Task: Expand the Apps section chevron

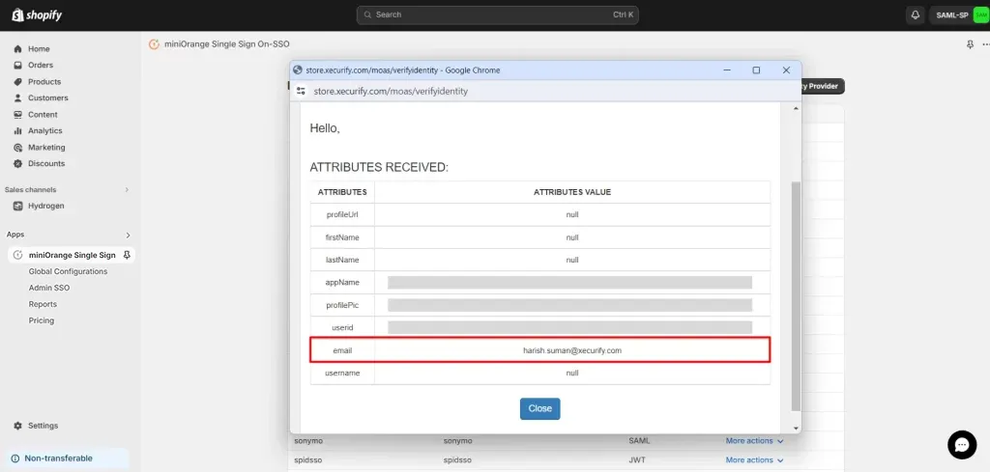Action: click(129, 236)
